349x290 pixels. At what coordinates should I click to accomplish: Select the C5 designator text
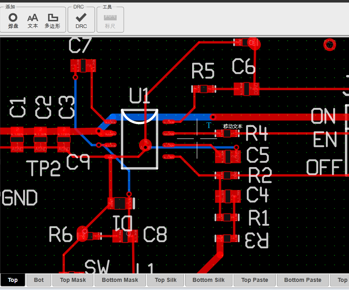point(258,155)
